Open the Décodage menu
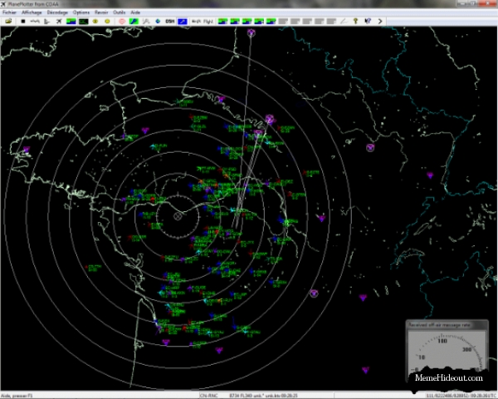Viewport: 498px width, 399px height. pyautogui.click(x=57, y=13)
